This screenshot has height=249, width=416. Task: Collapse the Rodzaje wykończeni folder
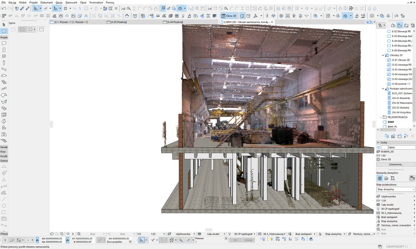click(x=383, y=88)
